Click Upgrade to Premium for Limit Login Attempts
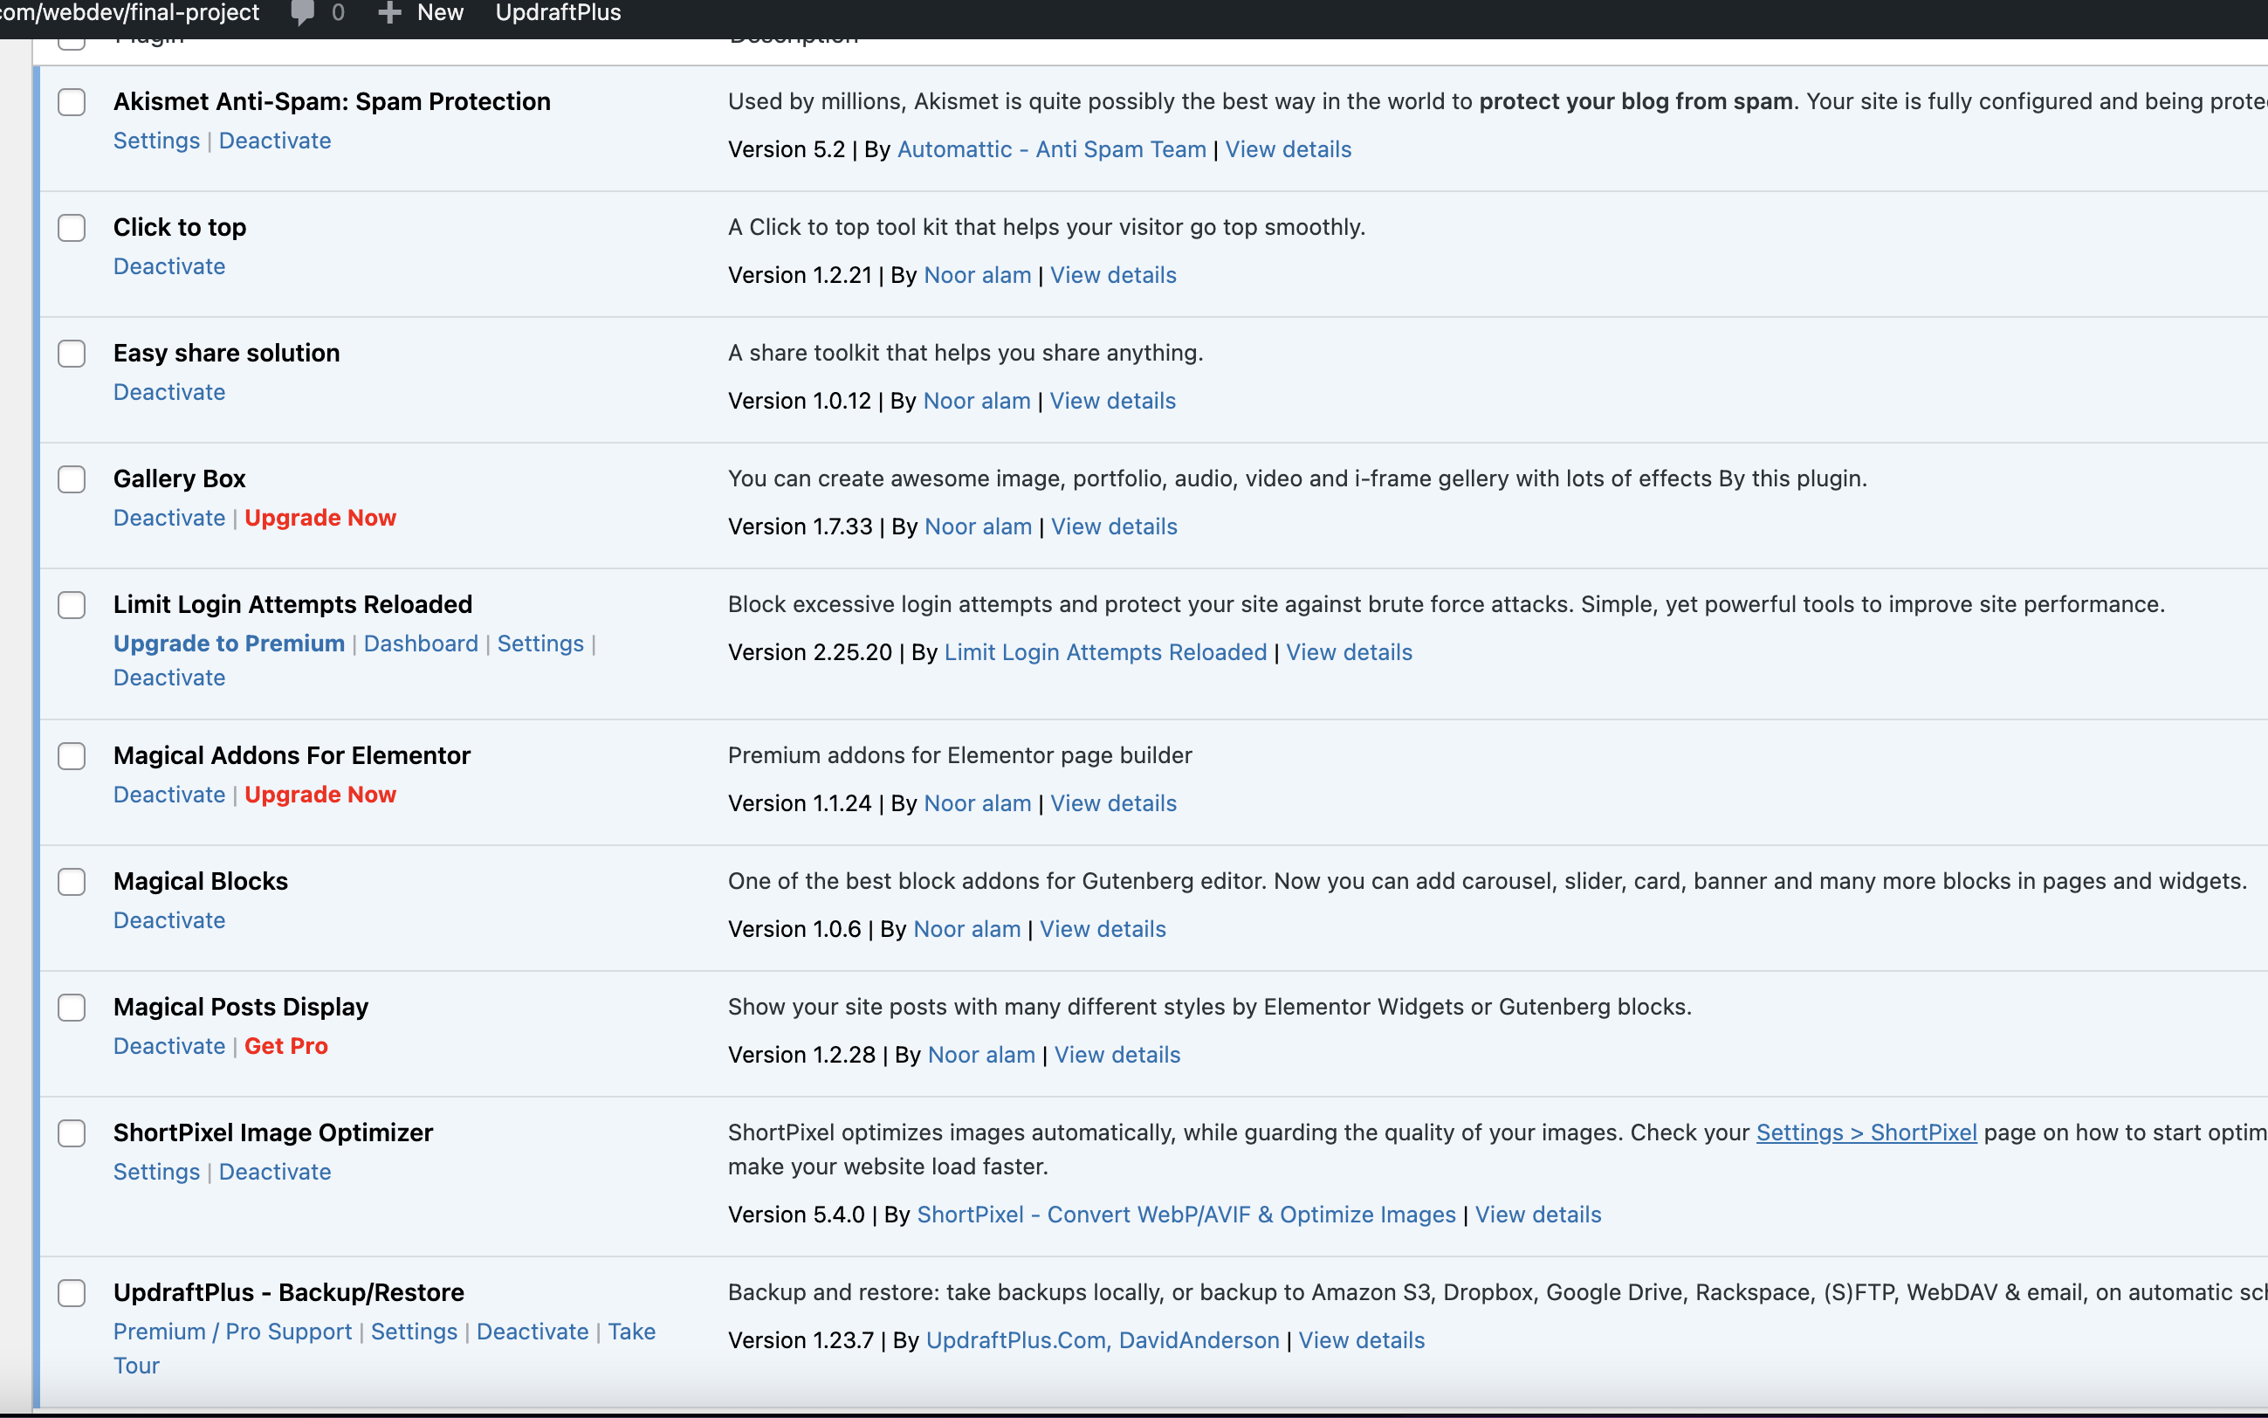2268x1418 pixels. tap(229, 644)
